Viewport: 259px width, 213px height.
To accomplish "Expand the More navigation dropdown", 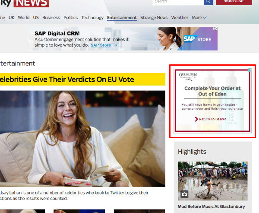I will point(199,18).
